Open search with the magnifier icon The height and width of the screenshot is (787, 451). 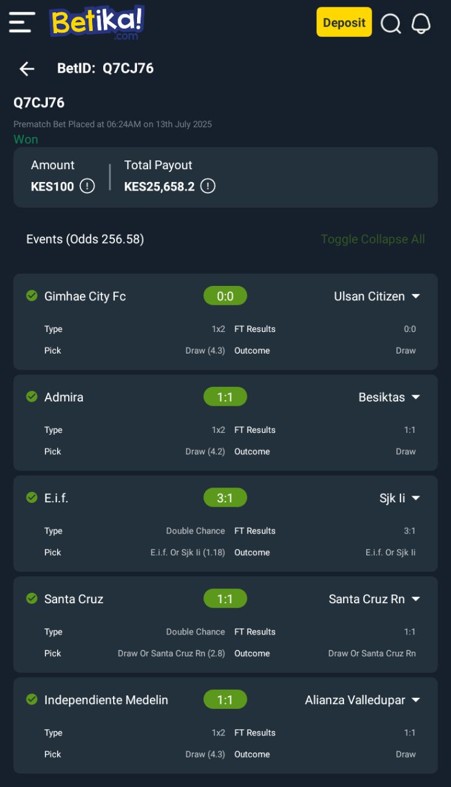(x=391, y=24)
